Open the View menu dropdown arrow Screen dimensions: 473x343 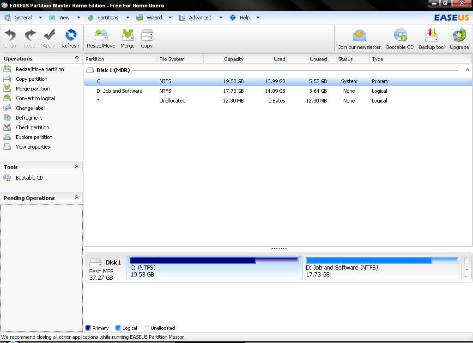79,18
